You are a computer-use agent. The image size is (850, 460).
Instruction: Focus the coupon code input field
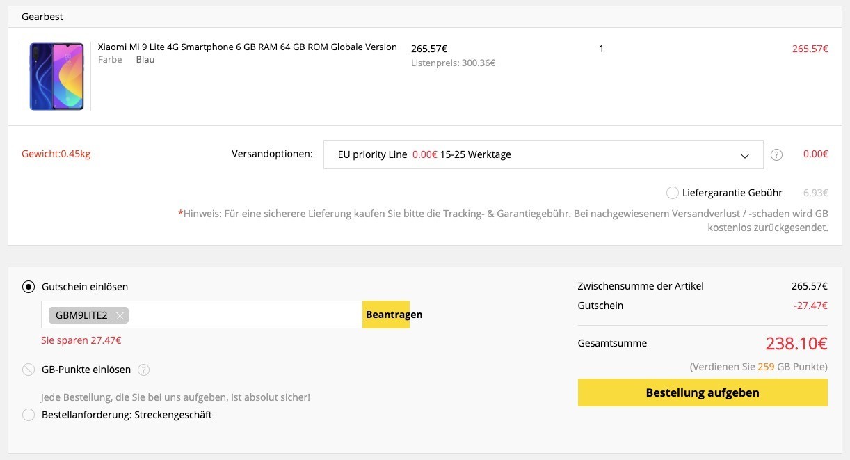[202, 315]
